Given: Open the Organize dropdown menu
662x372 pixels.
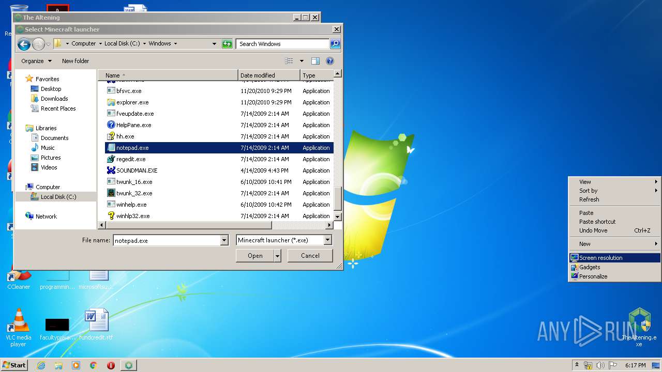Looking at the screenshot, I should point(36,61).
